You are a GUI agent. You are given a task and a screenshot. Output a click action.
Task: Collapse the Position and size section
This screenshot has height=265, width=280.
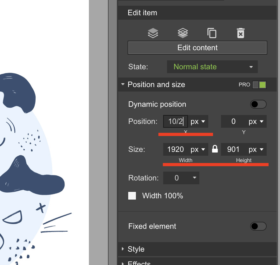point(123,85)
